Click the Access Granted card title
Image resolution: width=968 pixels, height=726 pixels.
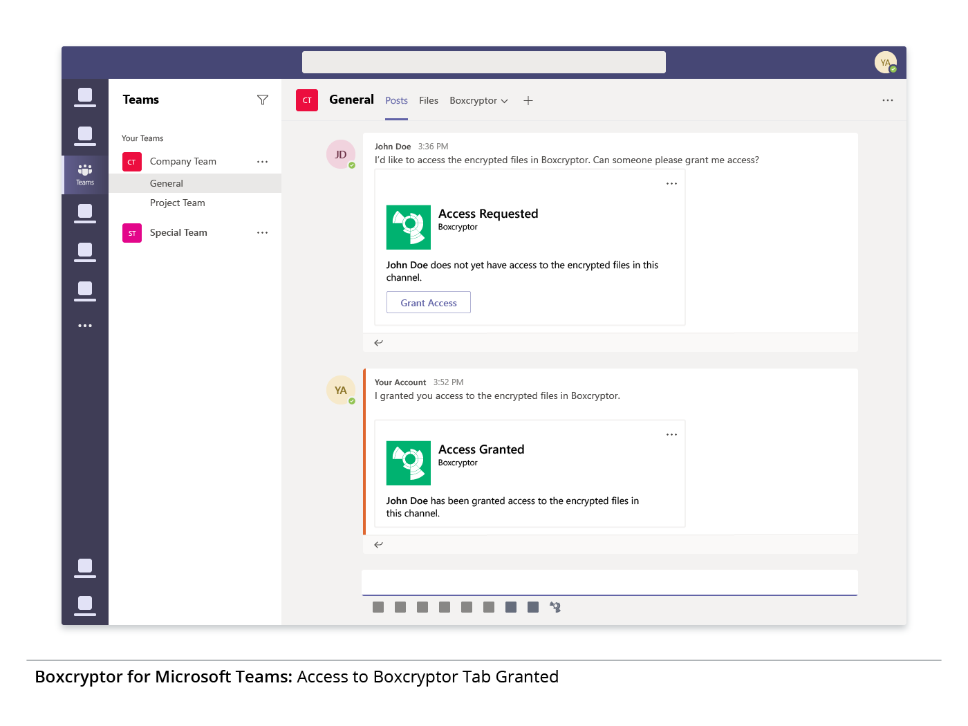tap(481, 449)
